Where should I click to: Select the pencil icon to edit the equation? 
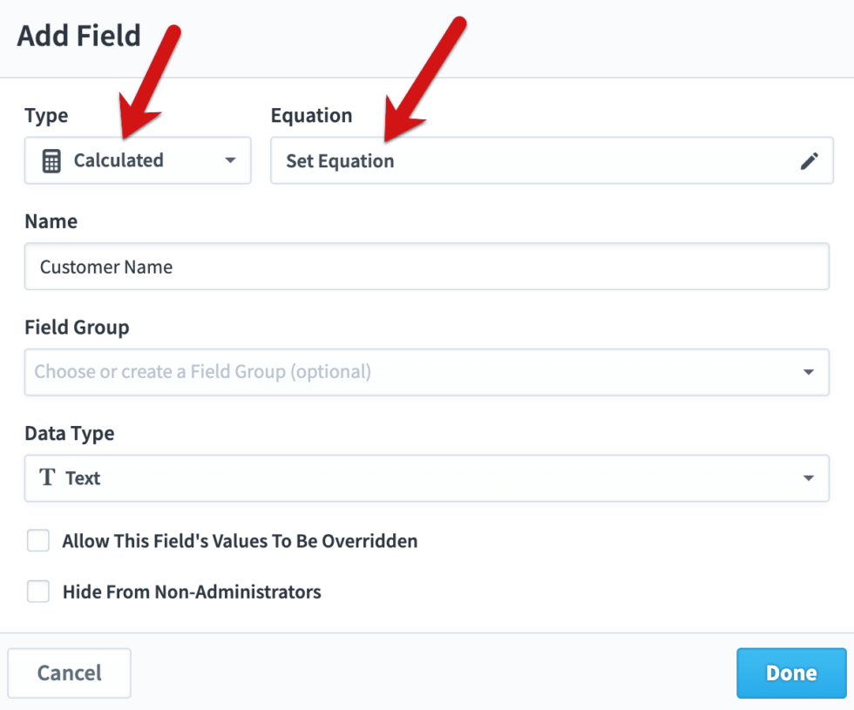pyautogui.click(x=810, y=160)
